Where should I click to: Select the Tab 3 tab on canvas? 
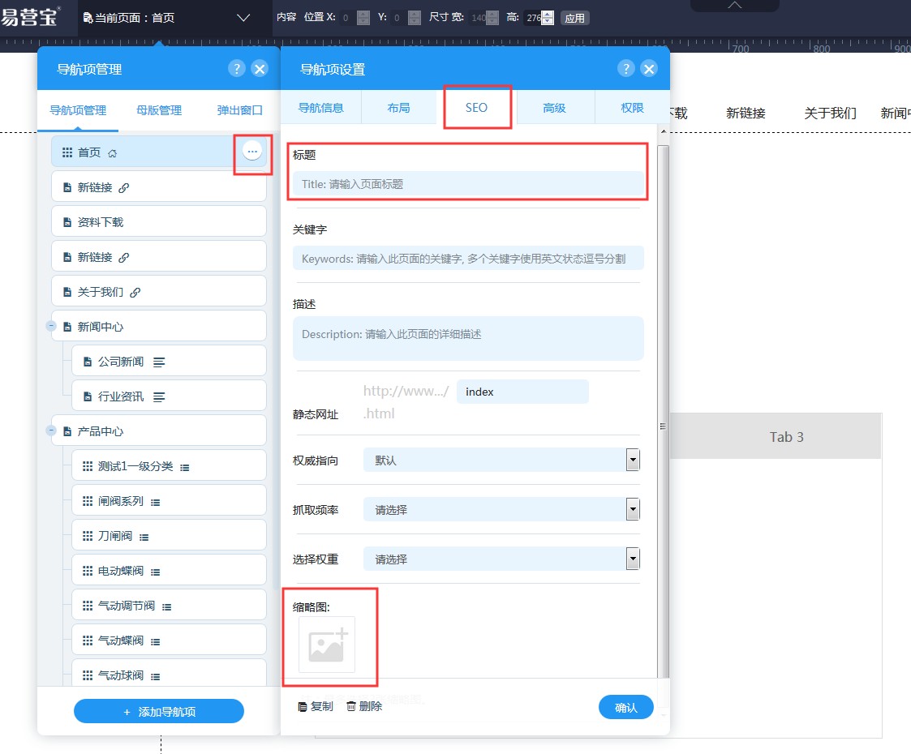(x=787, y=436)
